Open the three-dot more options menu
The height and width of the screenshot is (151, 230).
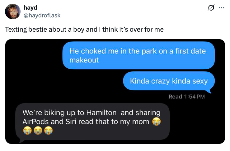click(x=221, y=8)
